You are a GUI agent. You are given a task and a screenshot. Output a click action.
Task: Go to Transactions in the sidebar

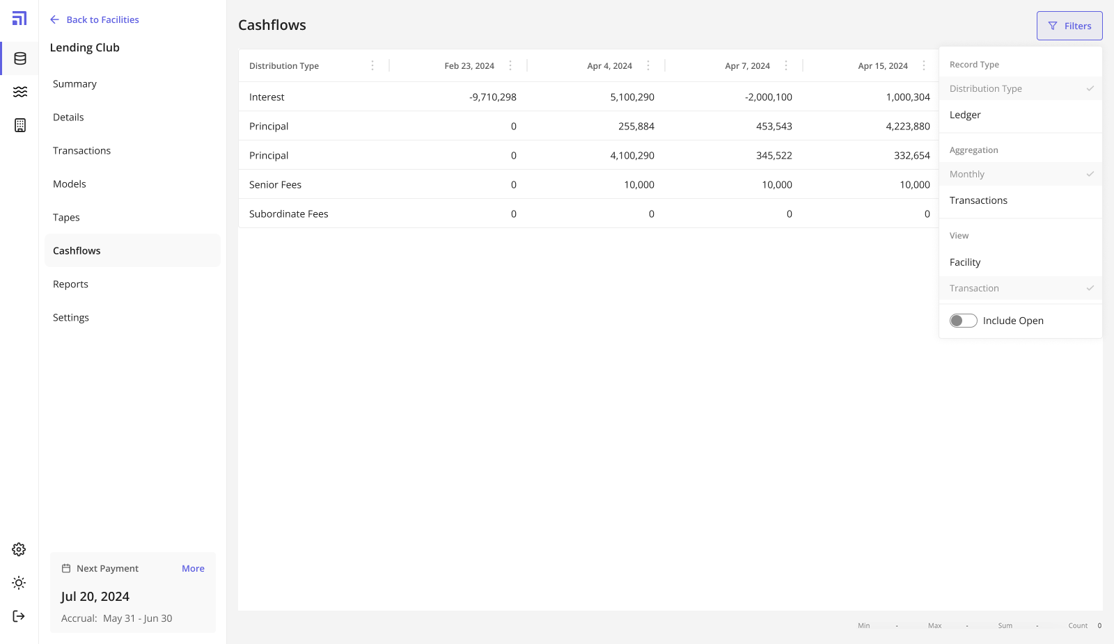[x=81, y=150]
